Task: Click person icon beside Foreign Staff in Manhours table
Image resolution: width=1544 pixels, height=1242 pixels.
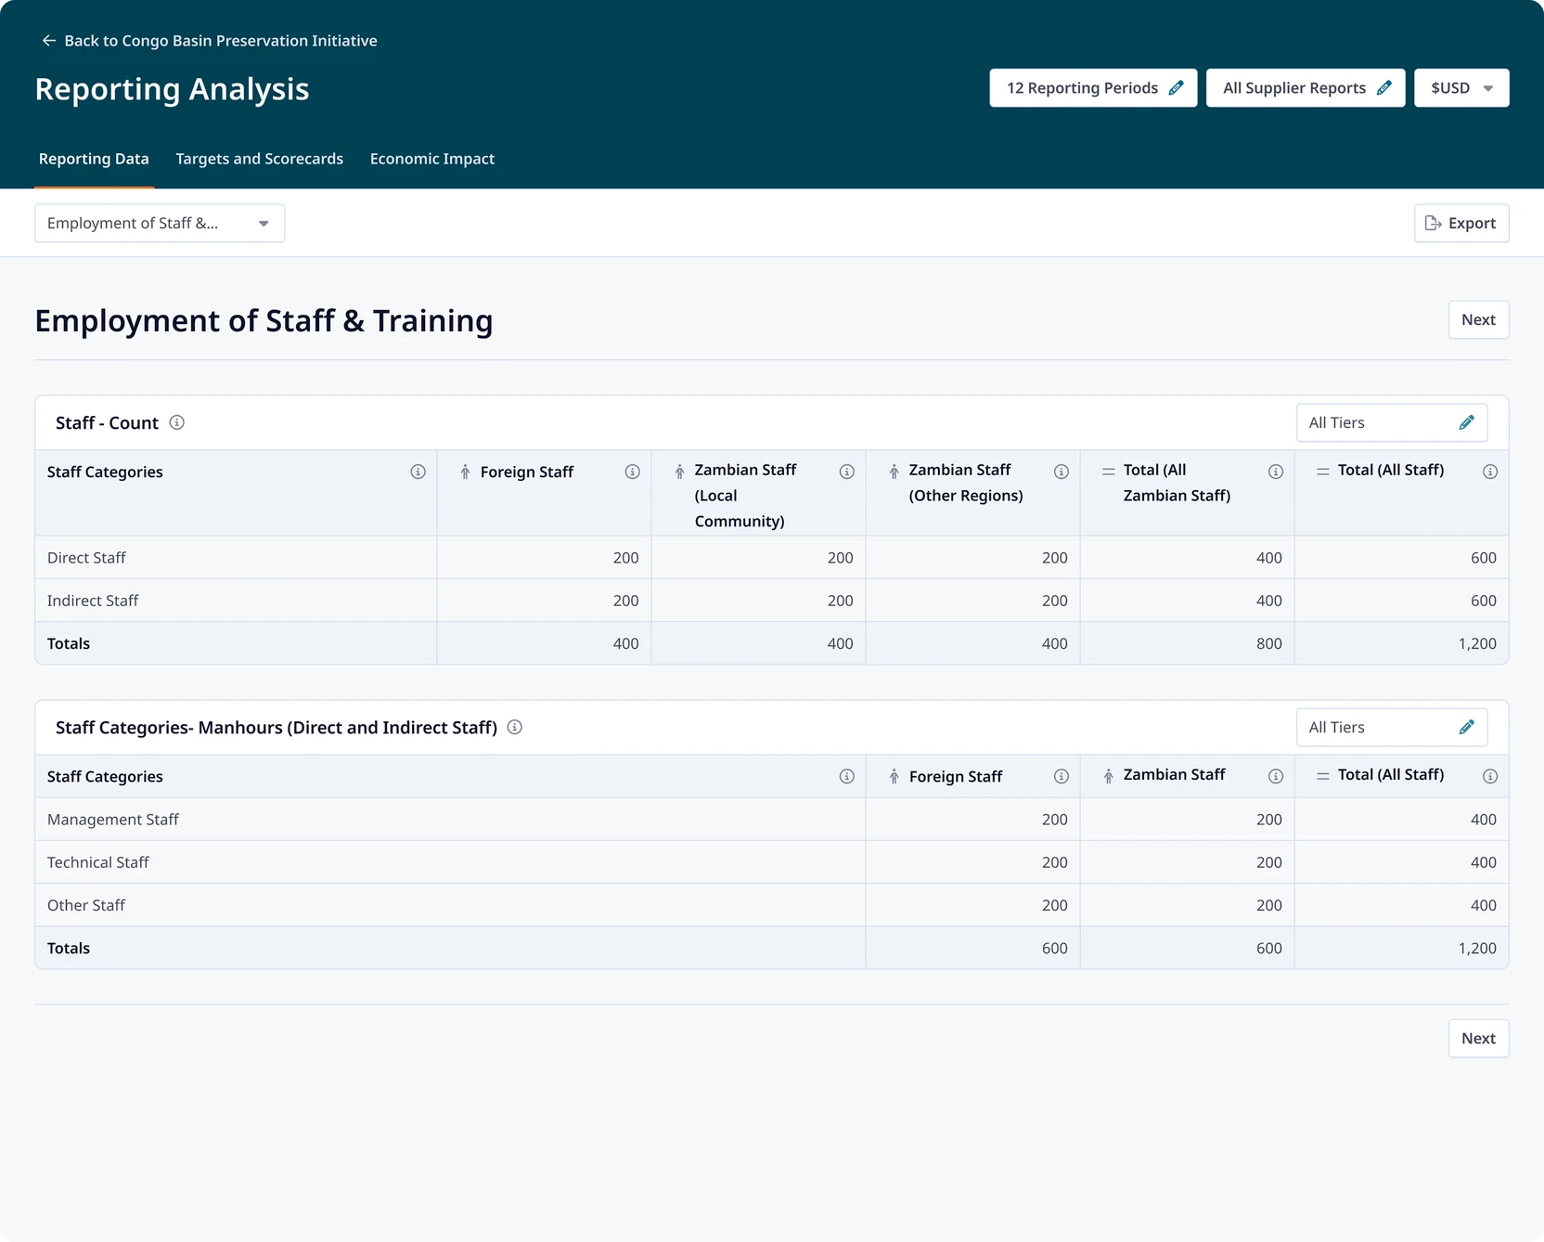Action: (894, 776)
